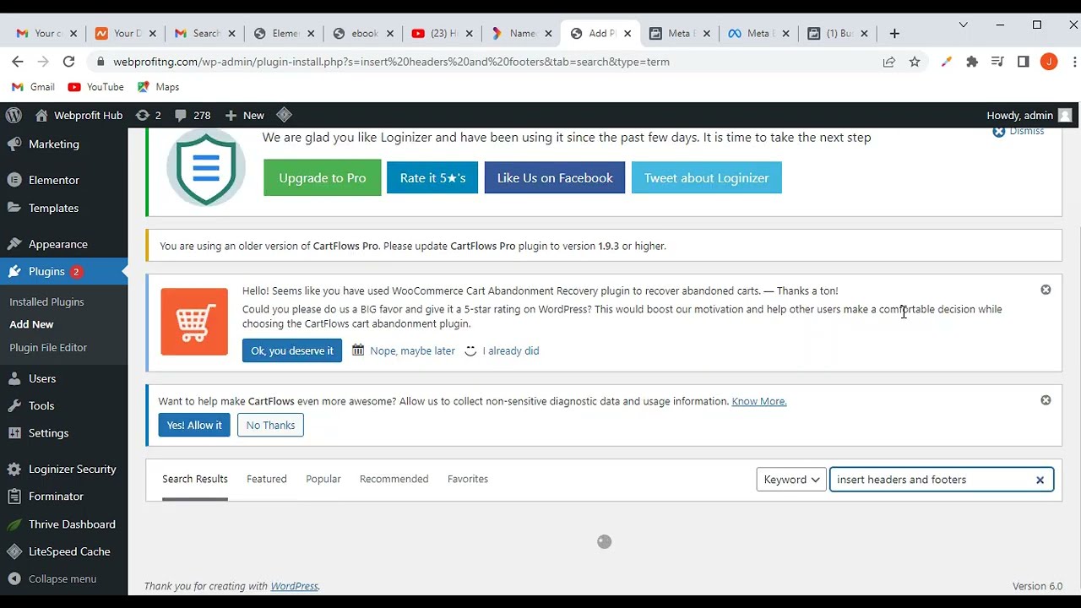Open the Chrome extensions puzzle icon
Screen dimensions: 1081x608
972,62
